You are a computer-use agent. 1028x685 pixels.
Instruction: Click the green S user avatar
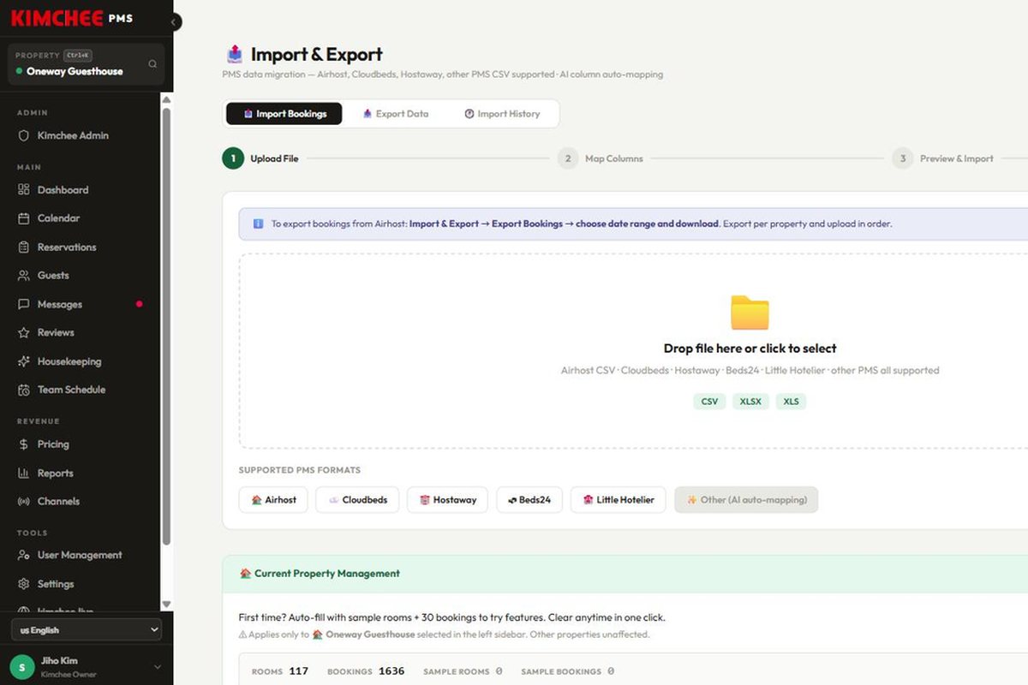pos(22,666)
